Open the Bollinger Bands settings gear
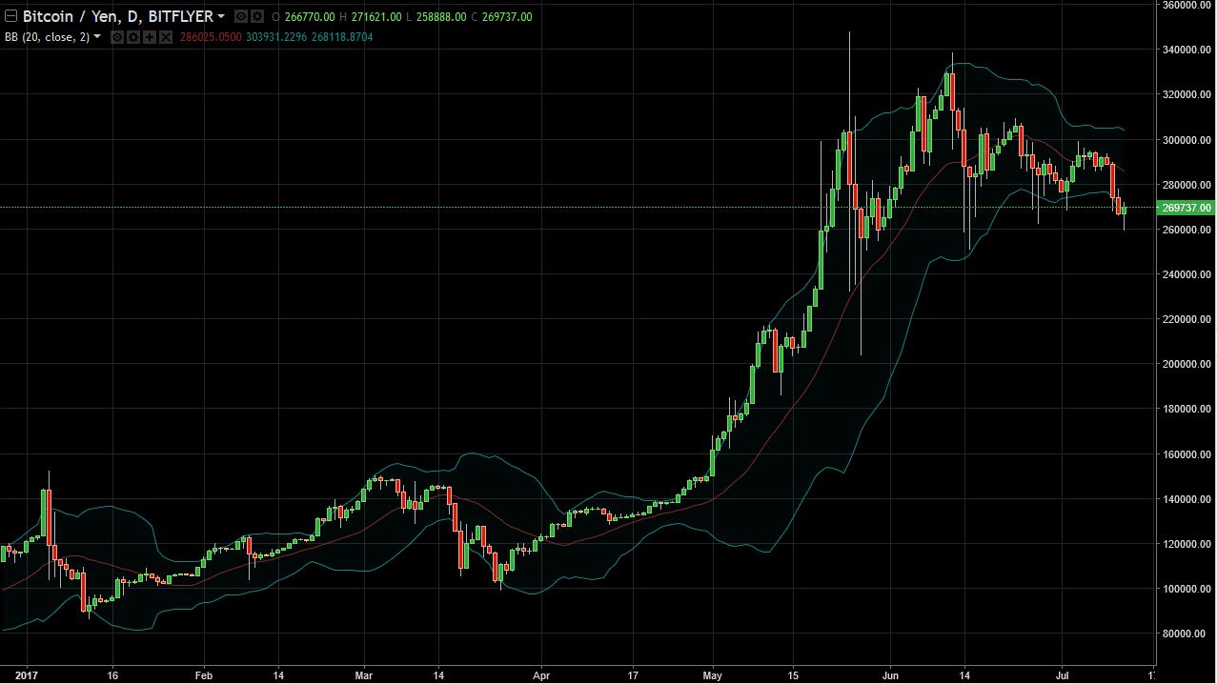Image resolution: width=1217 pixels, height=684 pixels. pos(133,37)
